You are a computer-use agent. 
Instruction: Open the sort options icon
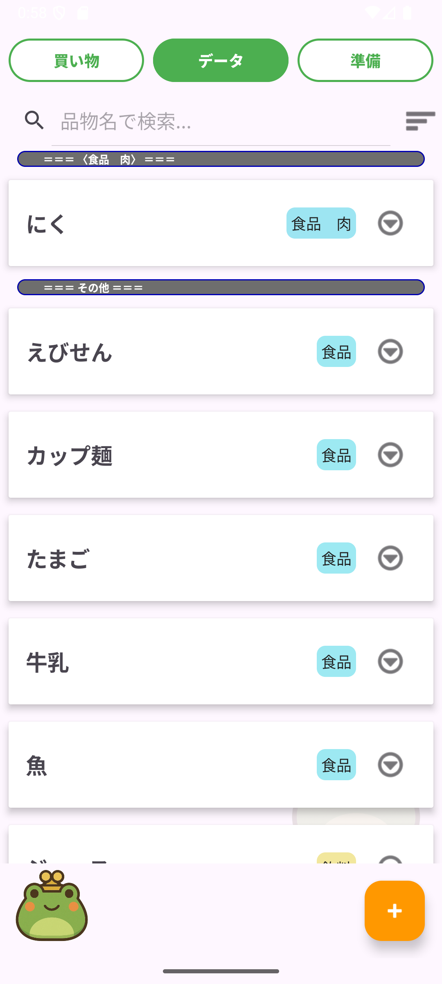coord(420,121)
